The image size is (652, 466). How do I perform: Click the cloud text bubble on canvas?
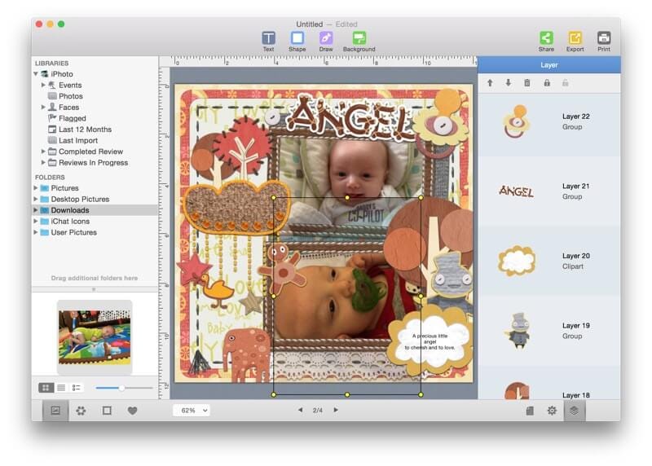430,338
